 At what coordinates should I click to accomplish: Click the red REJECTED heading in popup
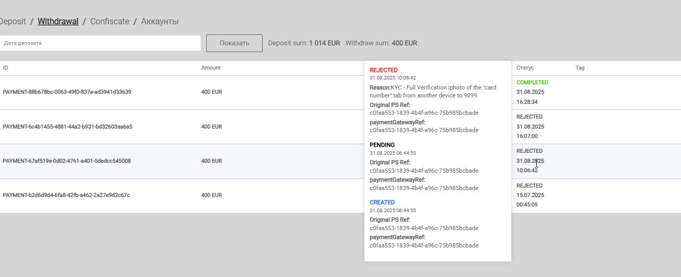point(384,70)
